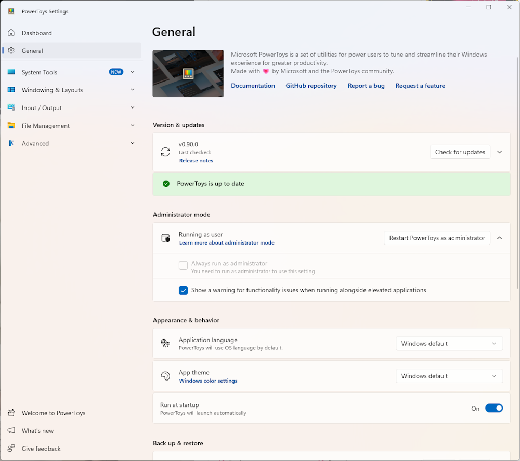
Task: Open the Release notes link
Action: [197, 161]
